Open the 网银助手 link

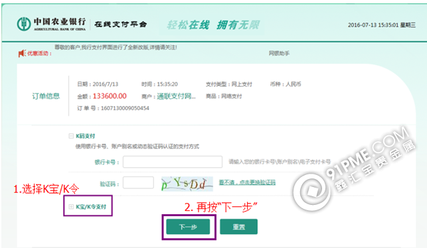(x=279, y=53)
